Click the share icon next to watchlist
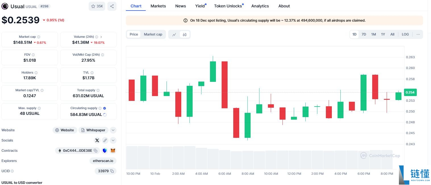The width and height of the screenshot is (431, 185). tap(112, 6)
